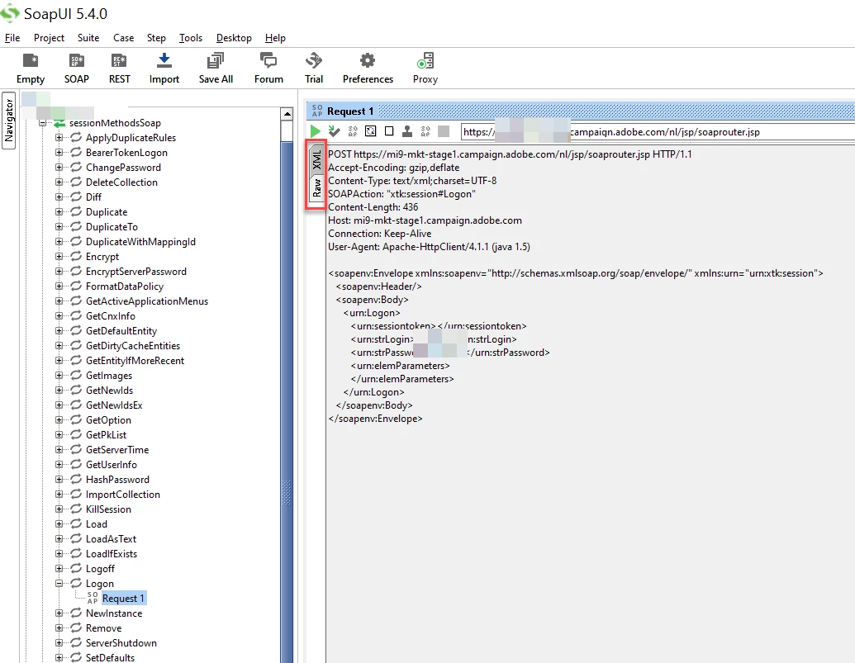Click the operation icon beside GetOption

coord(76,419)
